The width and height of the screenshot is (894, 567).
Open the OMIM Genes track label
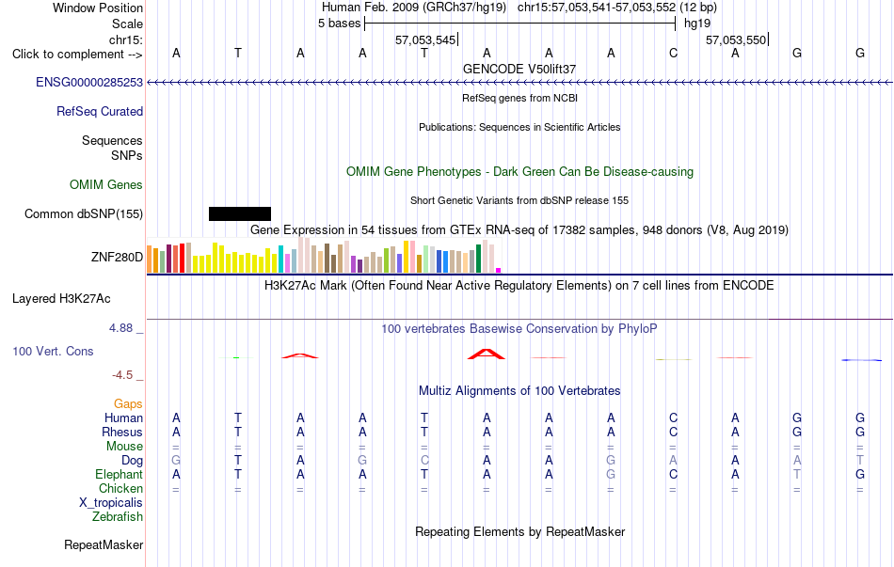106,184
